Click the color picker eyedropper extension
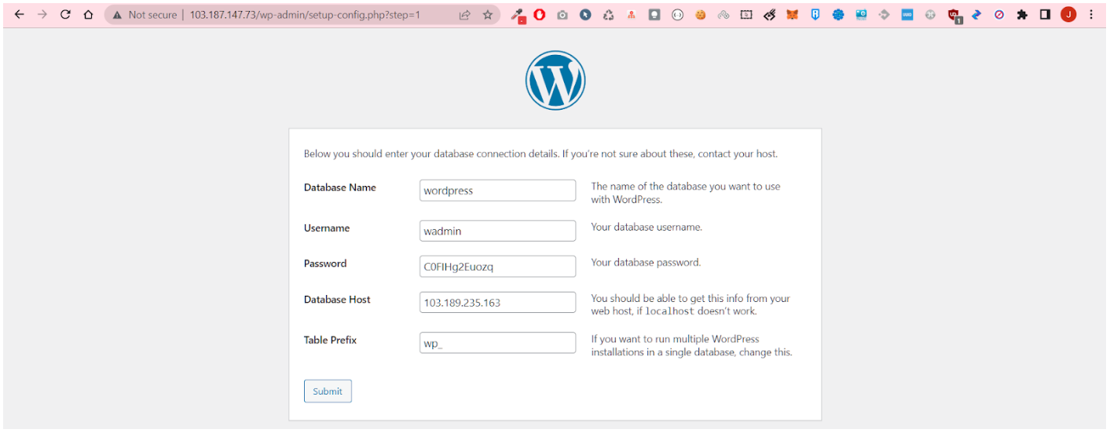The image size is (1110, 433). (x=517, y=14)
